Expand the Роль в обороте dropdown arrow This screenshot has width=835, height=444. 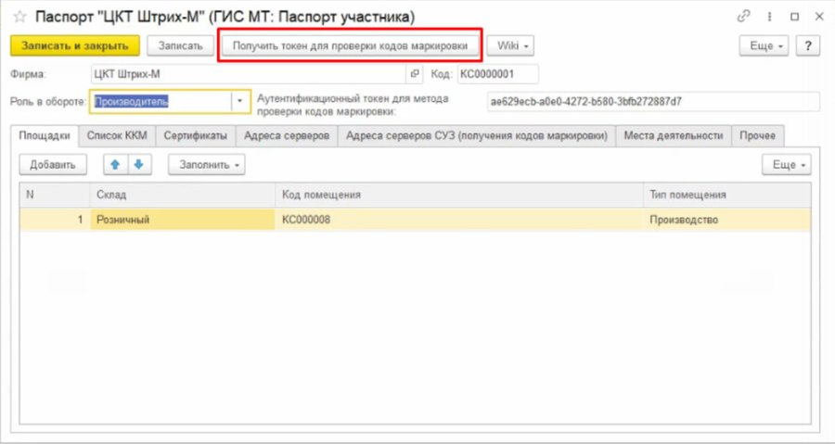[x=240, y=101]
